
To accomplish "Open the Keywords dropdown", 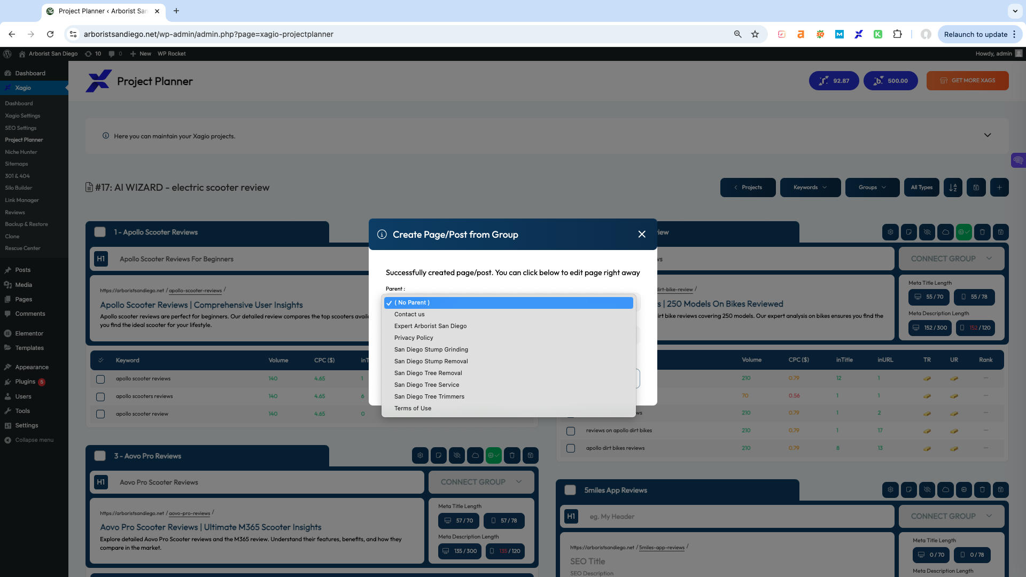I will (x=810, y=188).
